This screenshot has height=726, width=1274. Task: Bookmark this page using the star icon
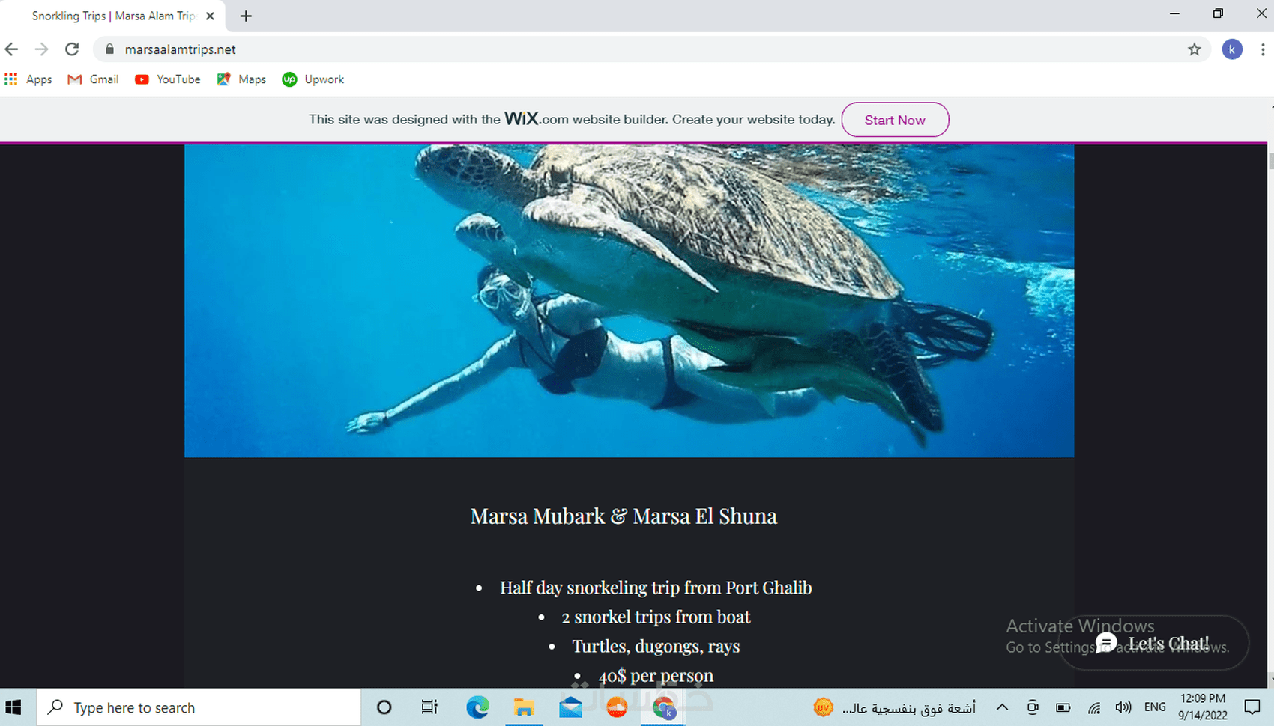(x=1195, y=49)
